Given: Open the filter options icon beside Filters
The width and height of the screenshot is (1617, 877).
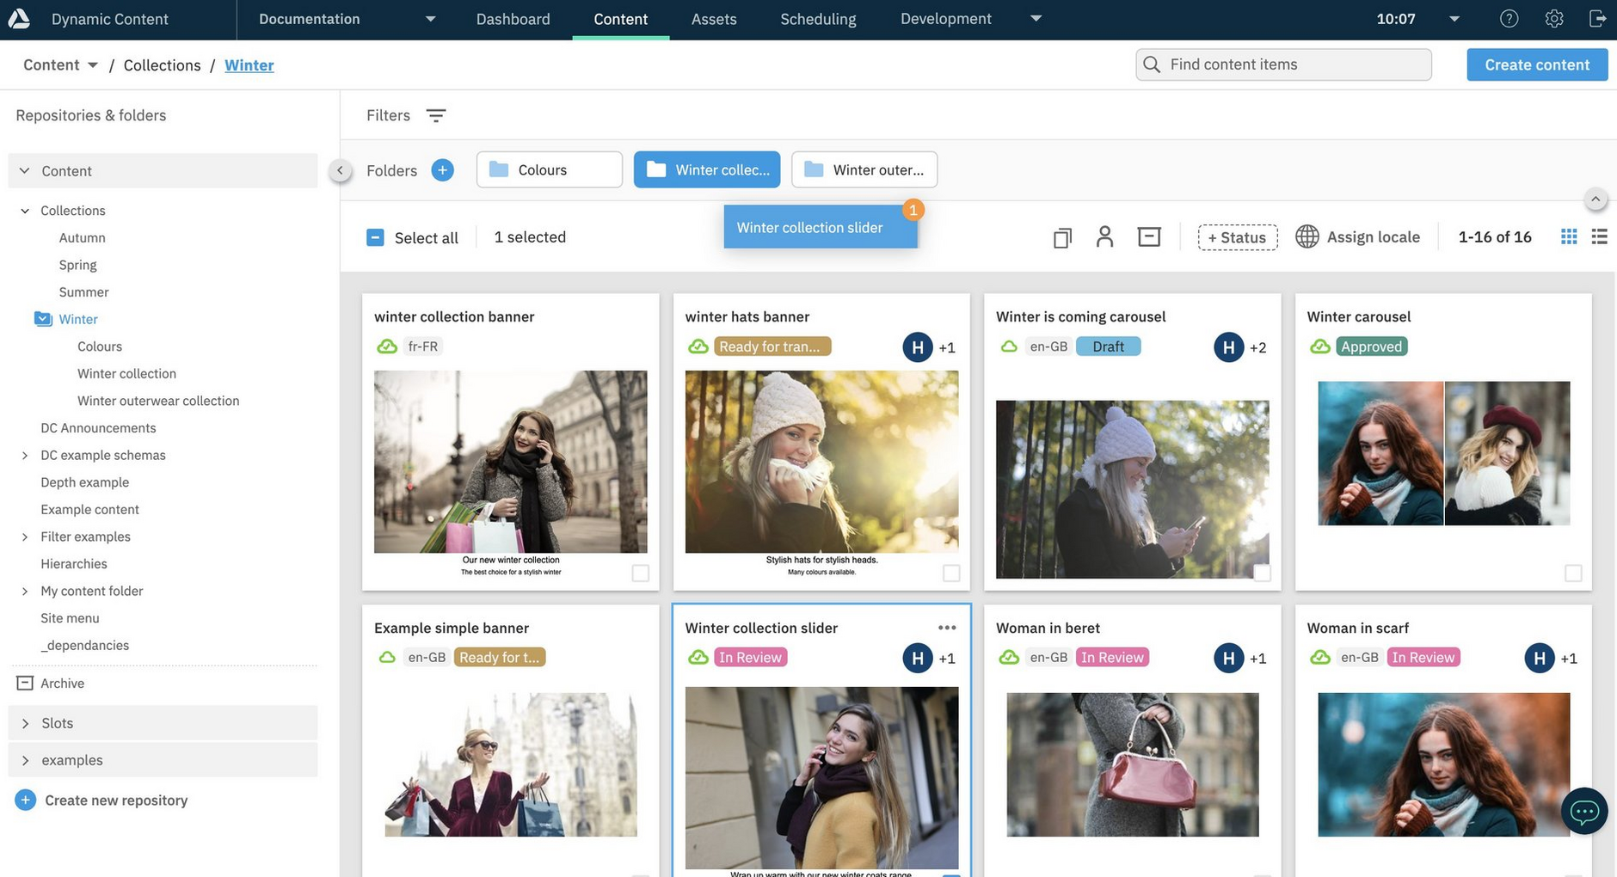Looking at the screenshot, I should click(x=436, y=115).
